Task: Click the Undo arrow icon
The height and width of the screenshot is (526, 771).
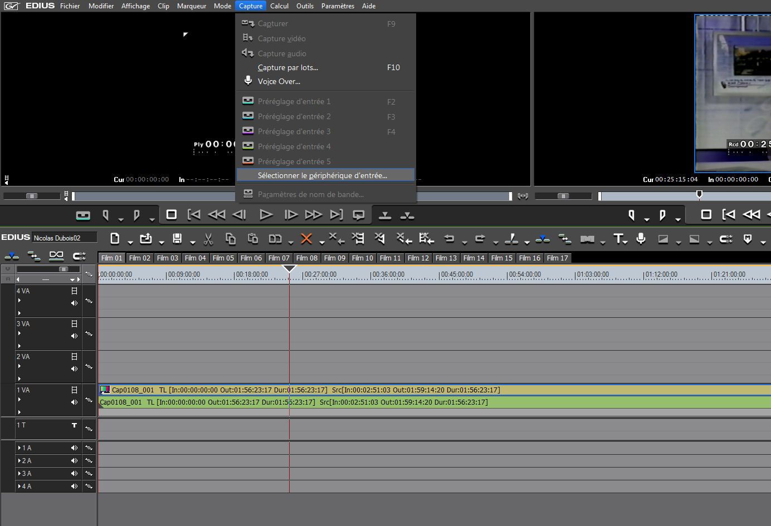Action: pos(449,238)
